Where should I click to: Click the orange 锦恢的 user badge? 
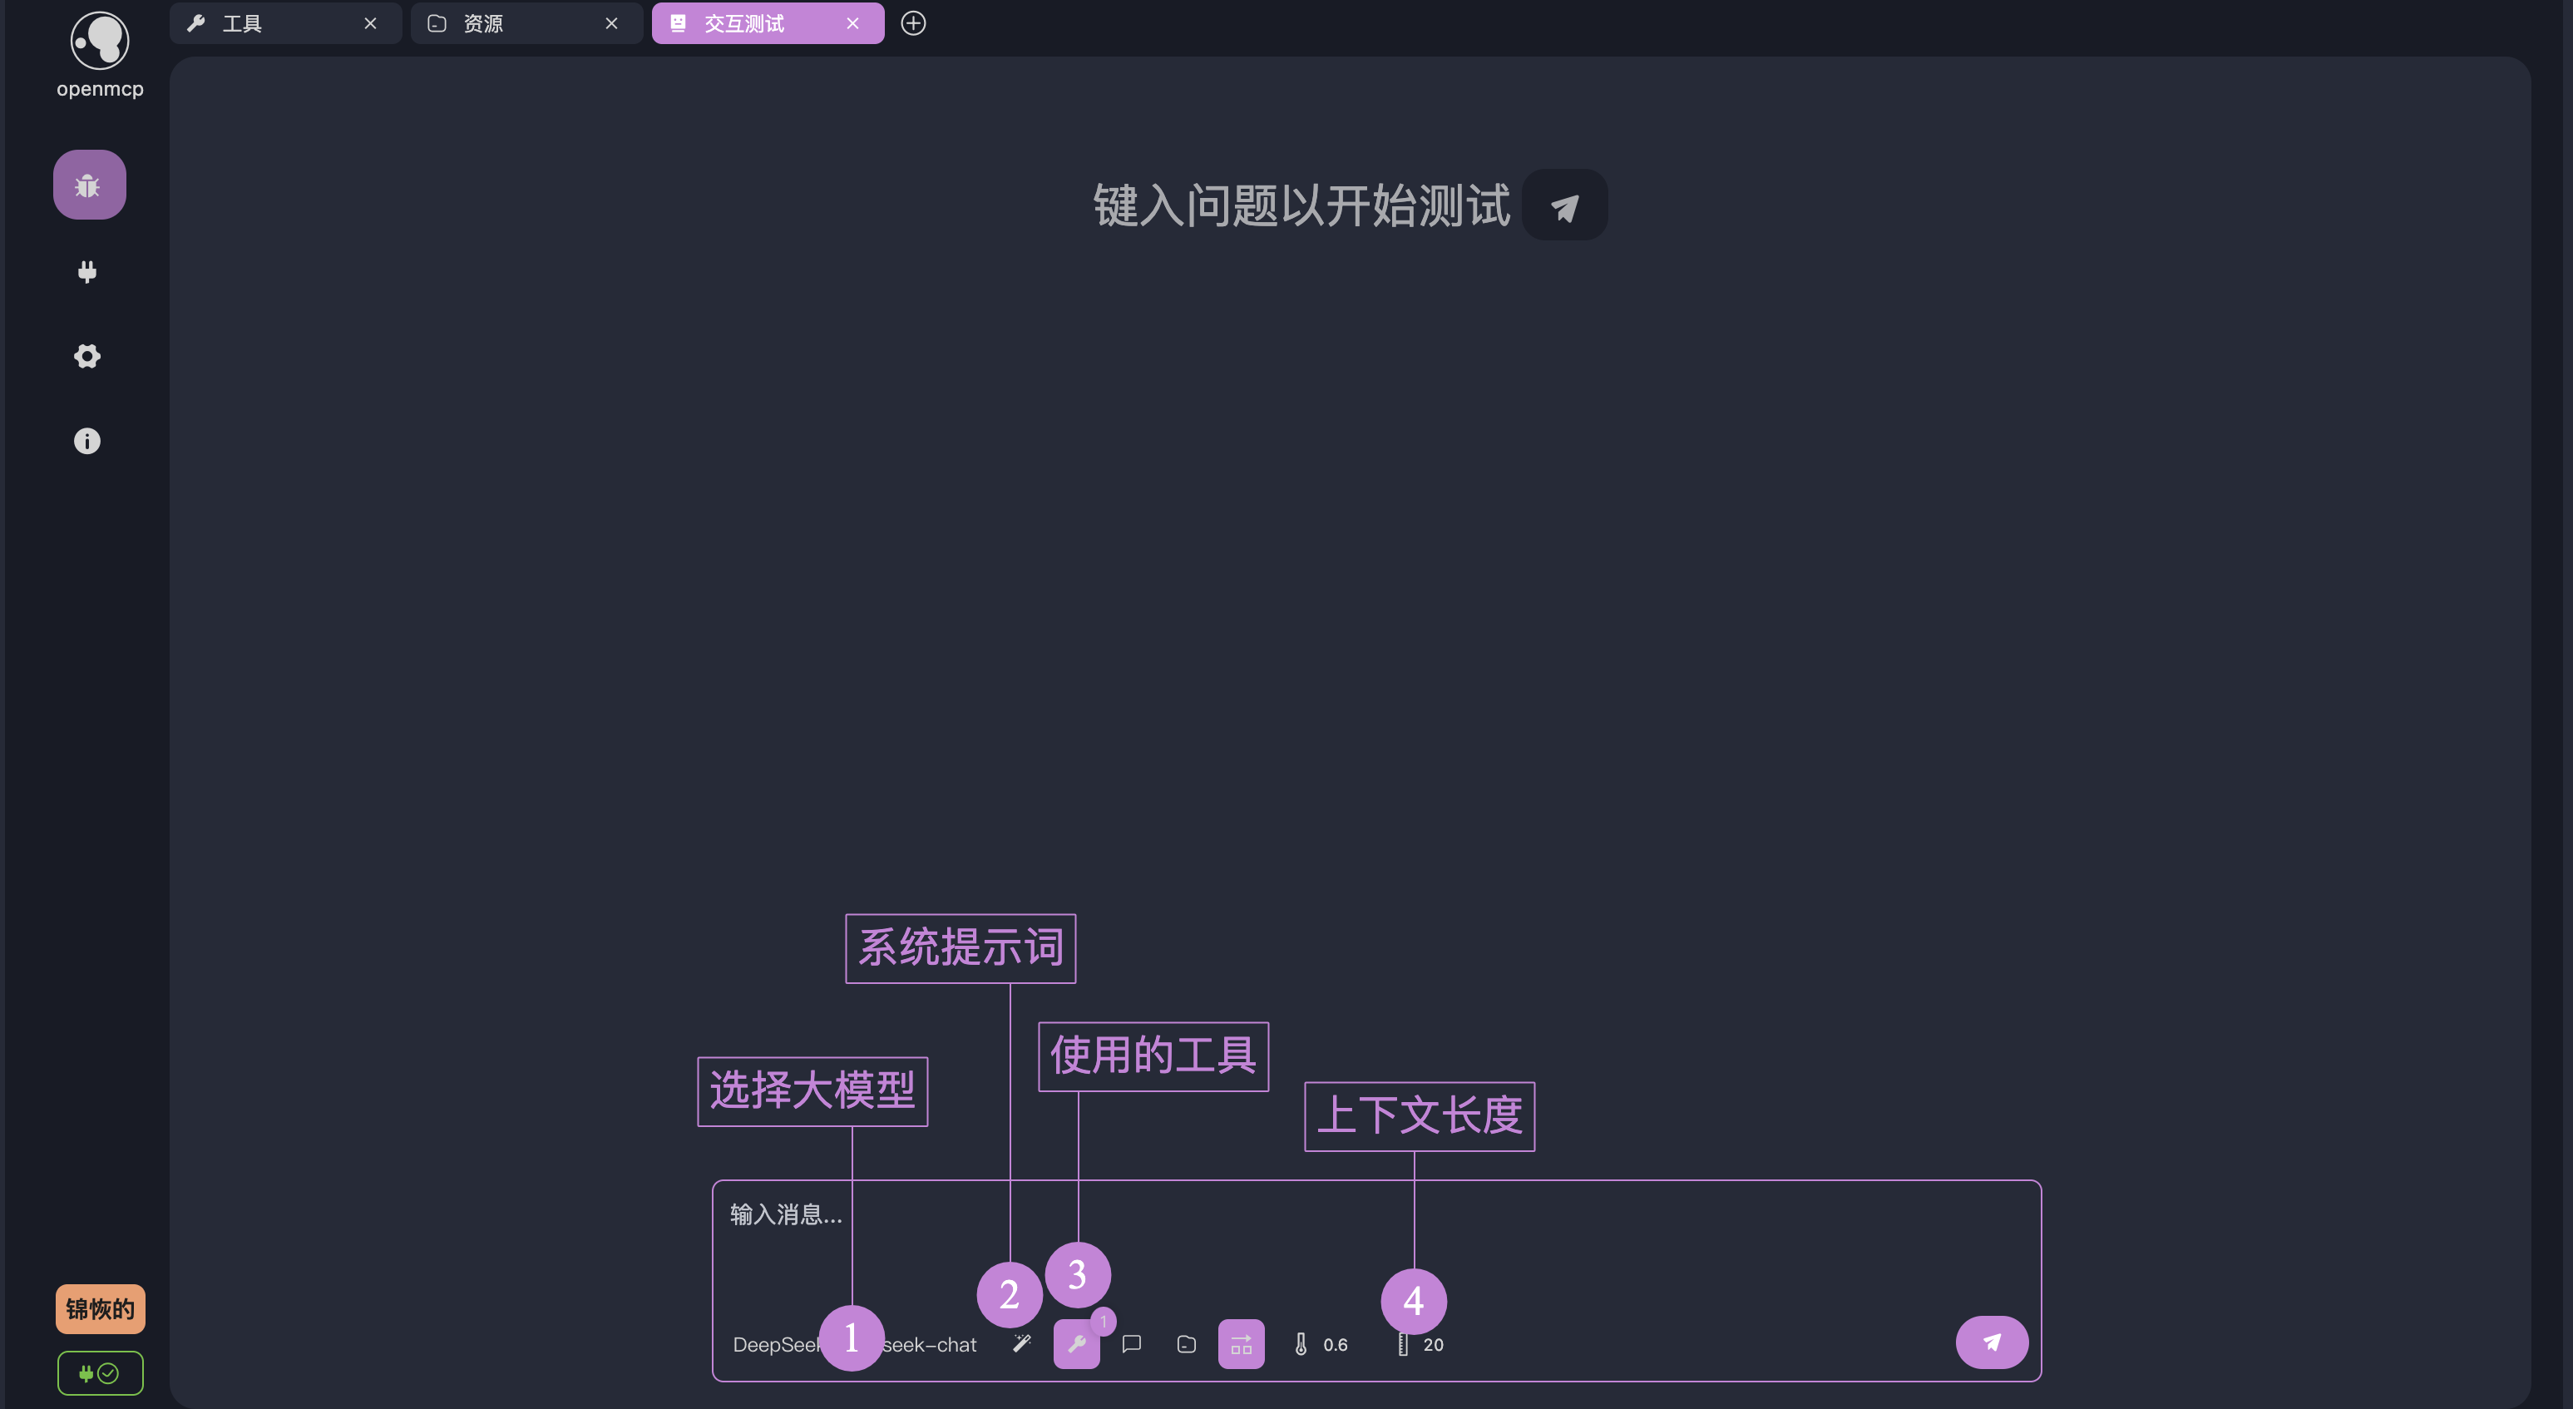[x=100, y=1309]
